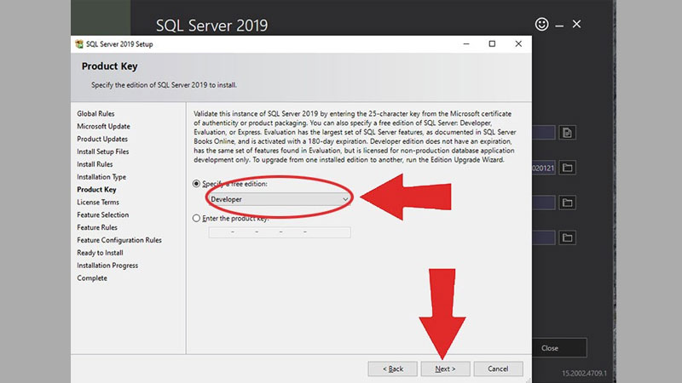Image resolution: width=682 pixels, height=383 pixels.
Task: Maximize the SQL Server 2019 Setup dialog
Action: (x=492, y=44)
